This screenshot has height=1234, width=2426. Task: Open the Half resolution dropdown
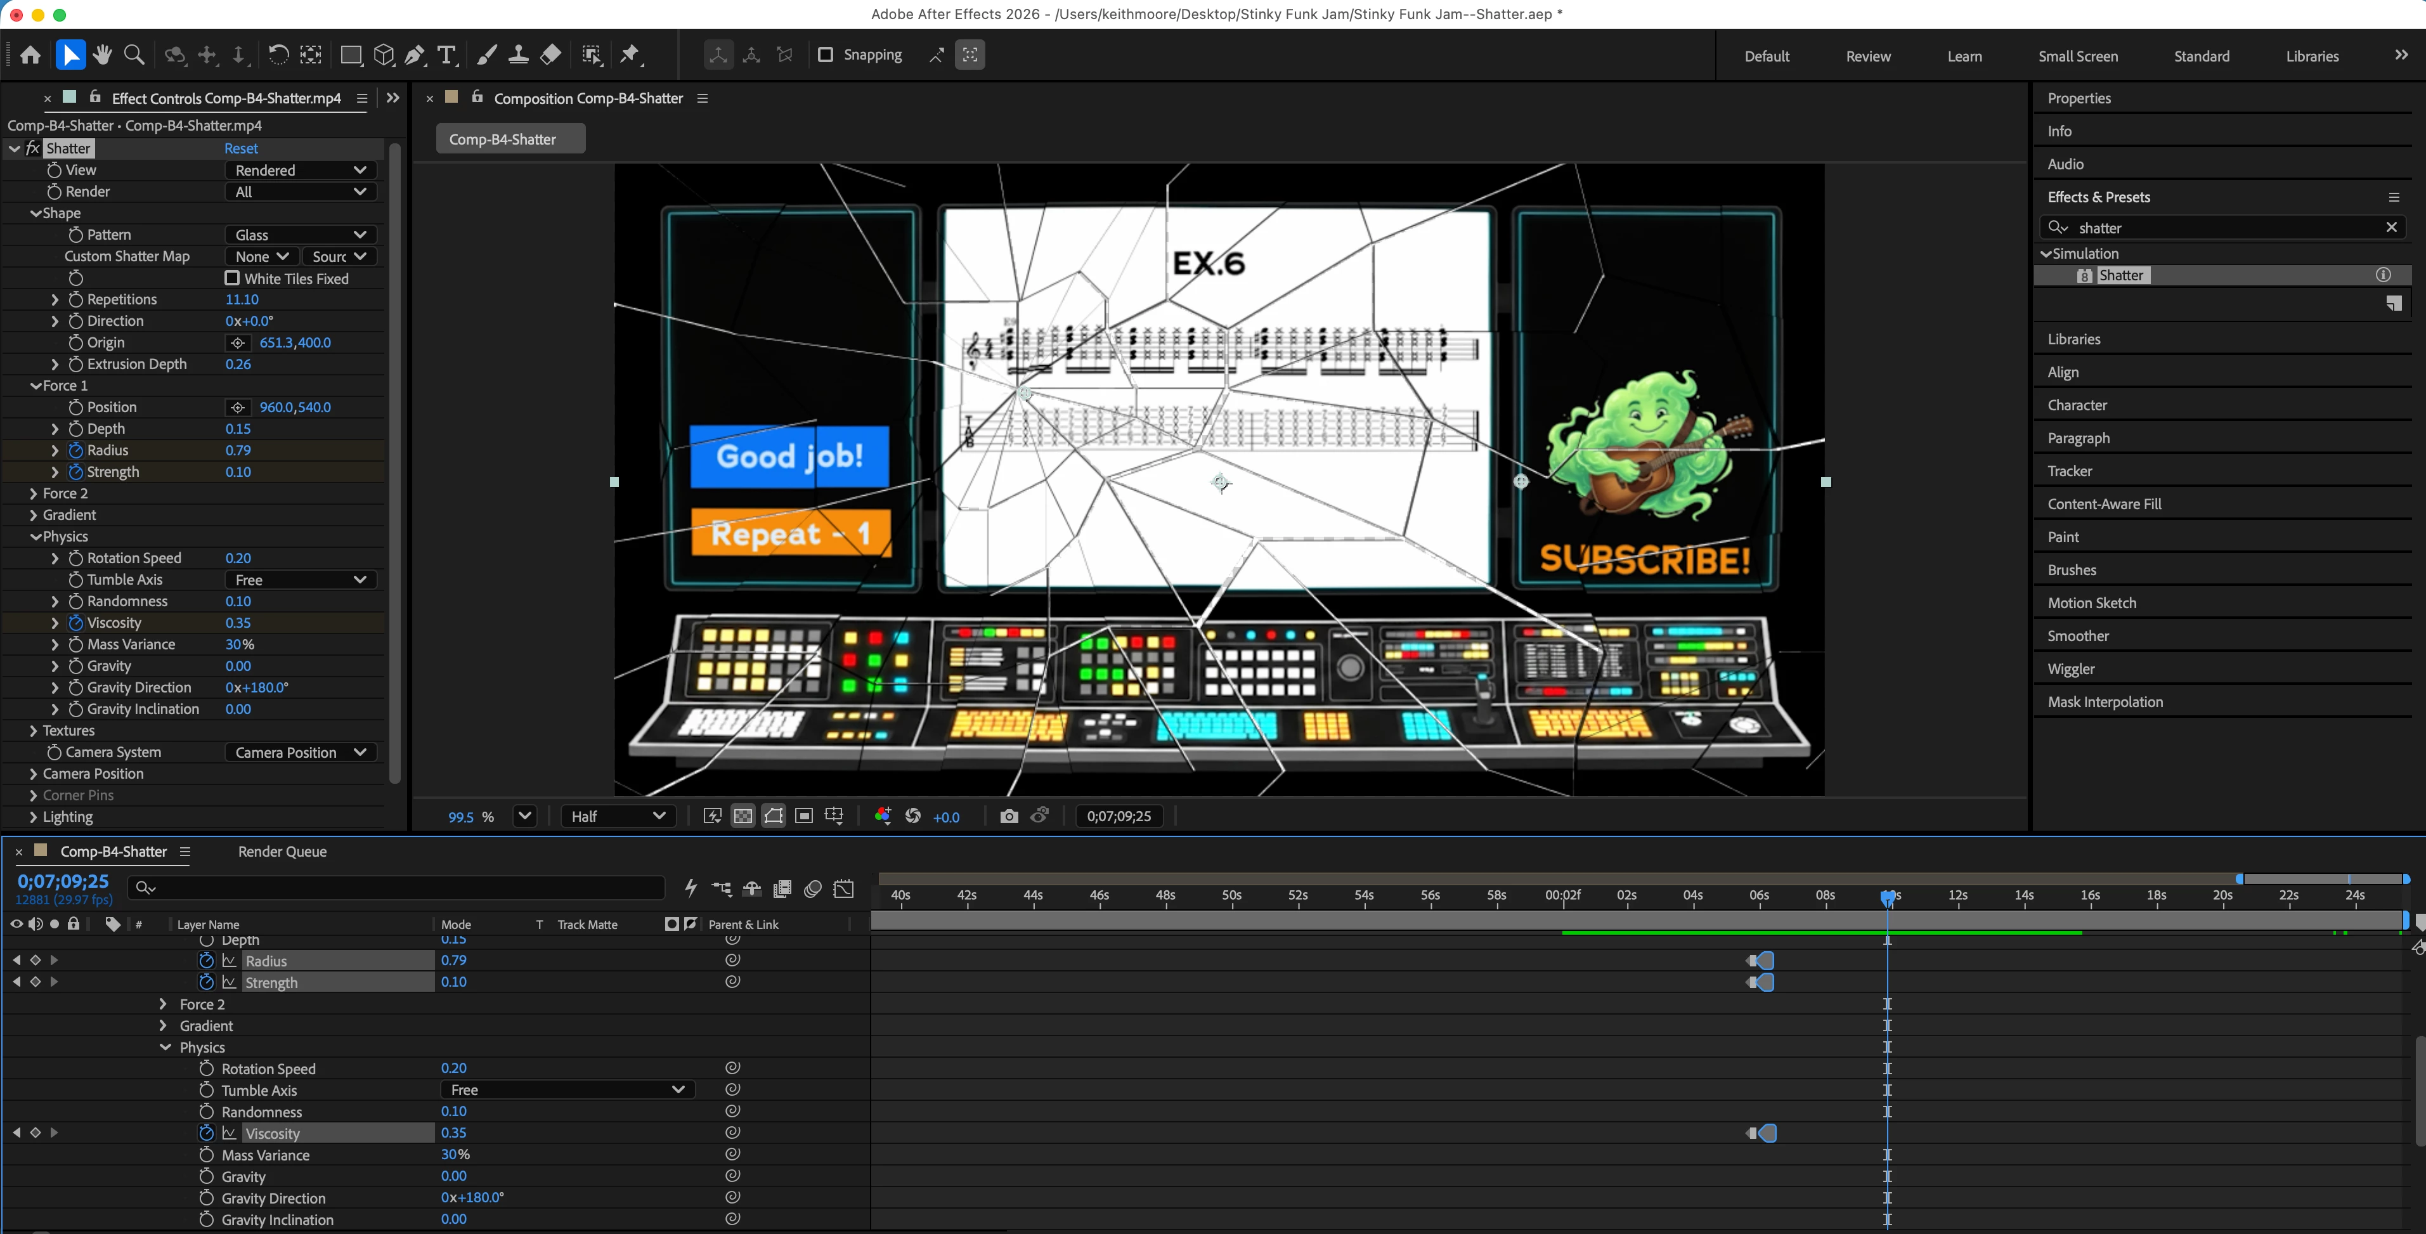point(617,815)
